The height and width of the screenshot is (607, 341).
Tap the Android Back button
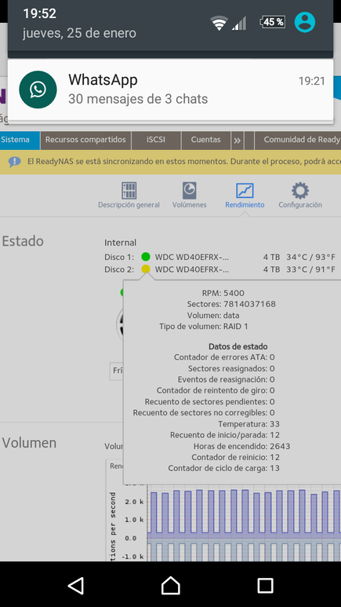coord(76,585)
